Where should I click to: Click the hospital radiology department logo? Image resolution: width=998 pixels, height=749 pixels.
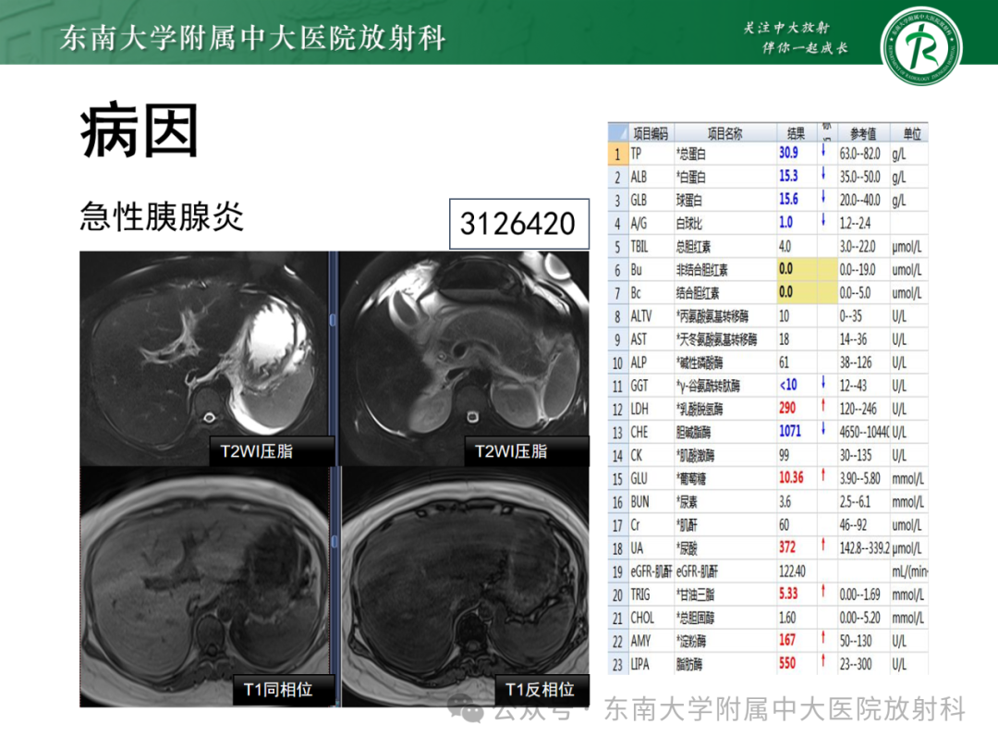[921, 46]
